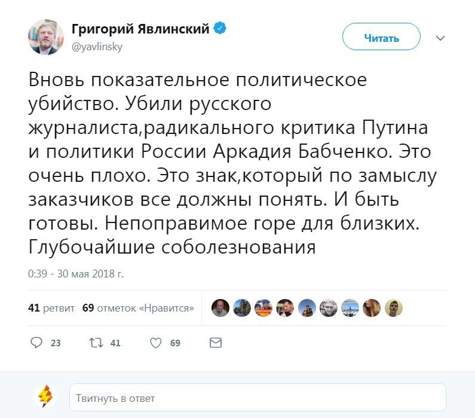Click the last liker avatar in the row
This screenshot has width=475, height=418.
tap(394, 308)
